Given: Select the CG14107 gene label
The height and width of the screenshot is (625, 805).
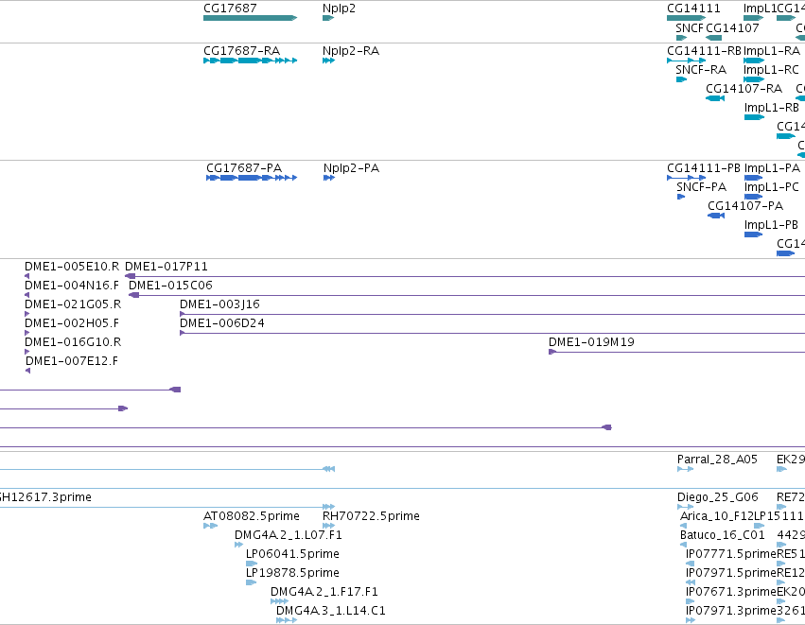Looking at the screenshot, I should 732,27.
